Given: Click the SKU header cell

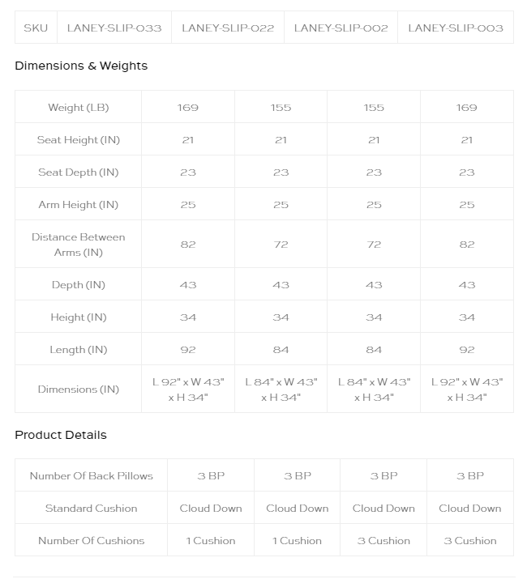Looking at the screenshot, I should point(36,28).
